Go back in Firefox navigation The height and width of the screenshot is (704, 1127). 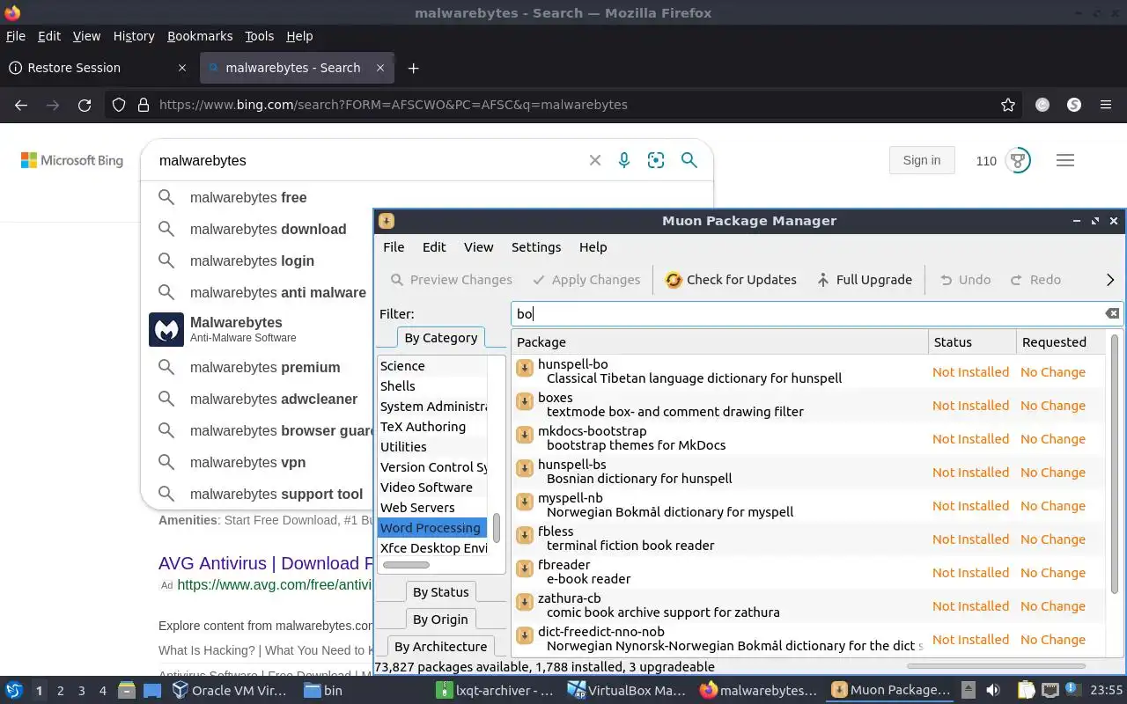21,105
